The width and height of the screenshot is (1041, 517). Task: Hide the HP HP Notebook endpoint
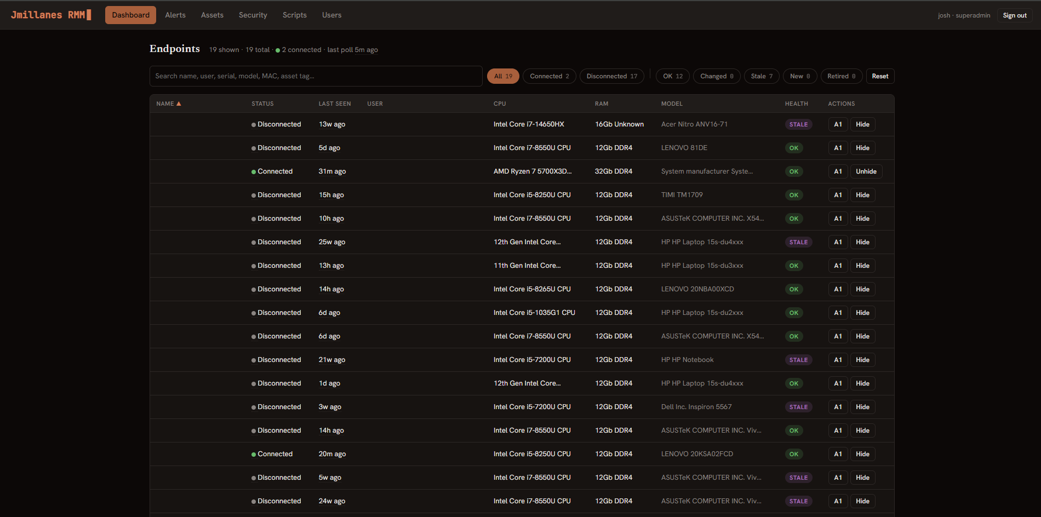[x=862, y=360]
